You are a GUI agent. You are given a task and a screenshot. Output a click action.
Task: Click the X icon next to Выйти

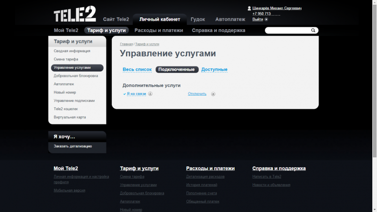[266, 19]
